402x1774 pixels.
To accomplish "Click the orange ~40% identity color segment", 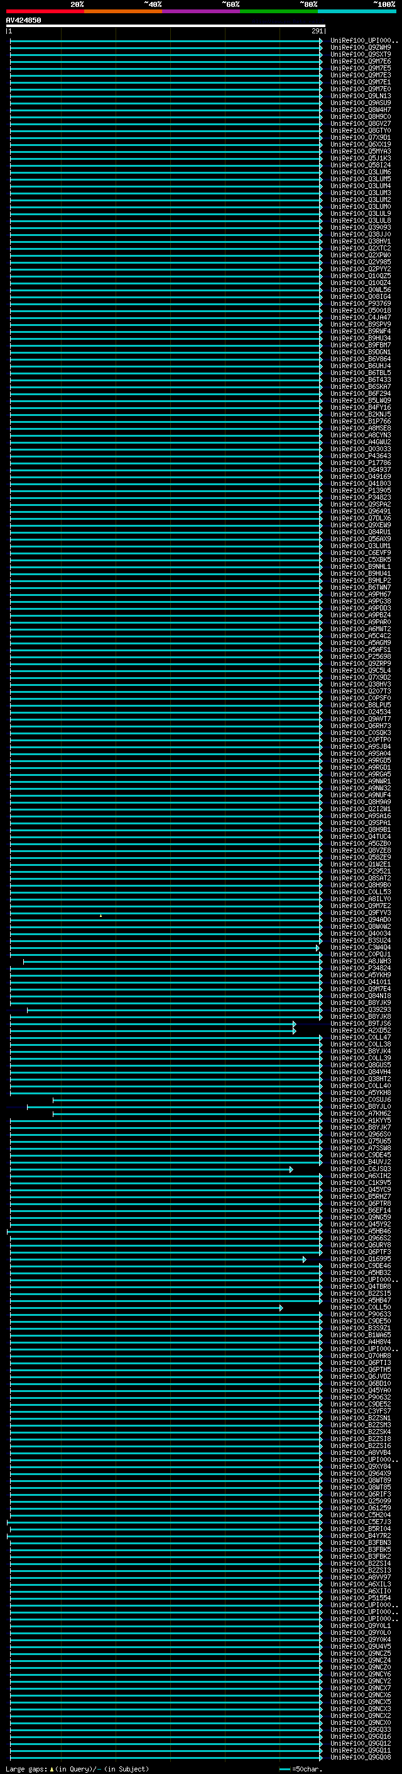I will [123, 11].
